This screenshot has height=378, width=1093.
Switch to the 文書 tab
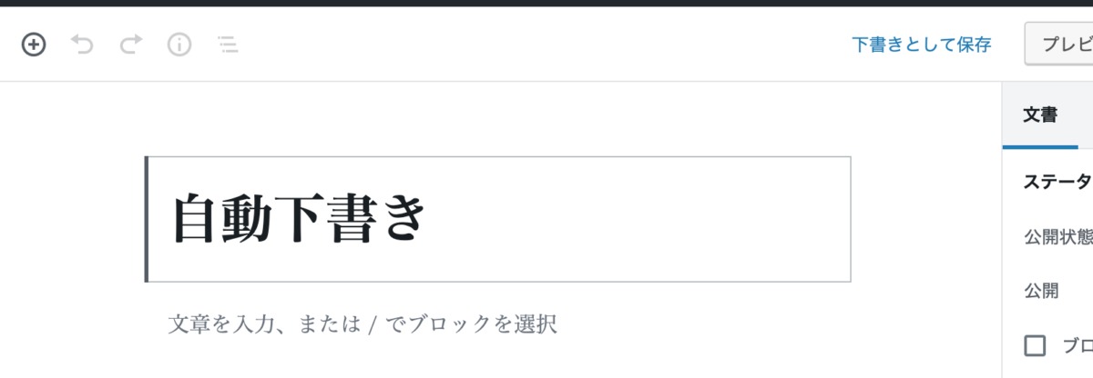click(x=1039, y=115)
